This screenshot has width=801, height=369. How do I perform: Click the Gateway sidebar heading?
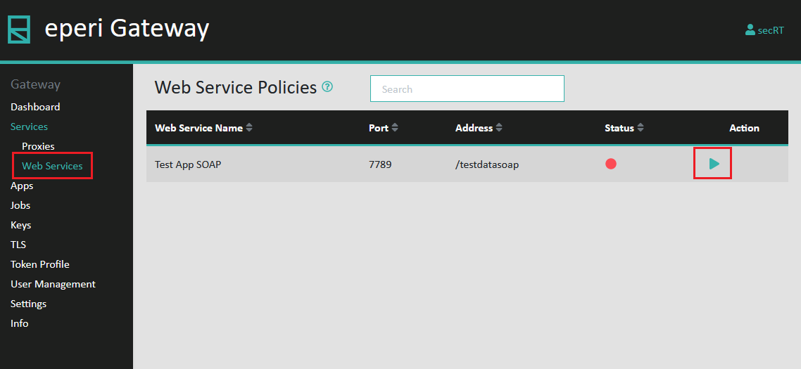(36, 85)
